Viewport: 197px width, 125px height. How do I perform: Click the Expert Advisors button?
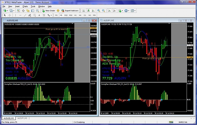(x=70, y=11)
